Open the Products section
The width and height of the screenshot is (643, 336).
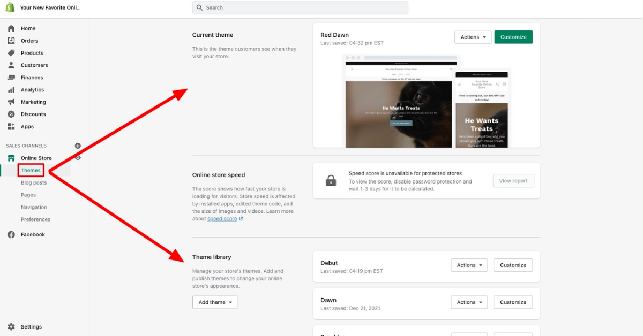click(12, 52)
